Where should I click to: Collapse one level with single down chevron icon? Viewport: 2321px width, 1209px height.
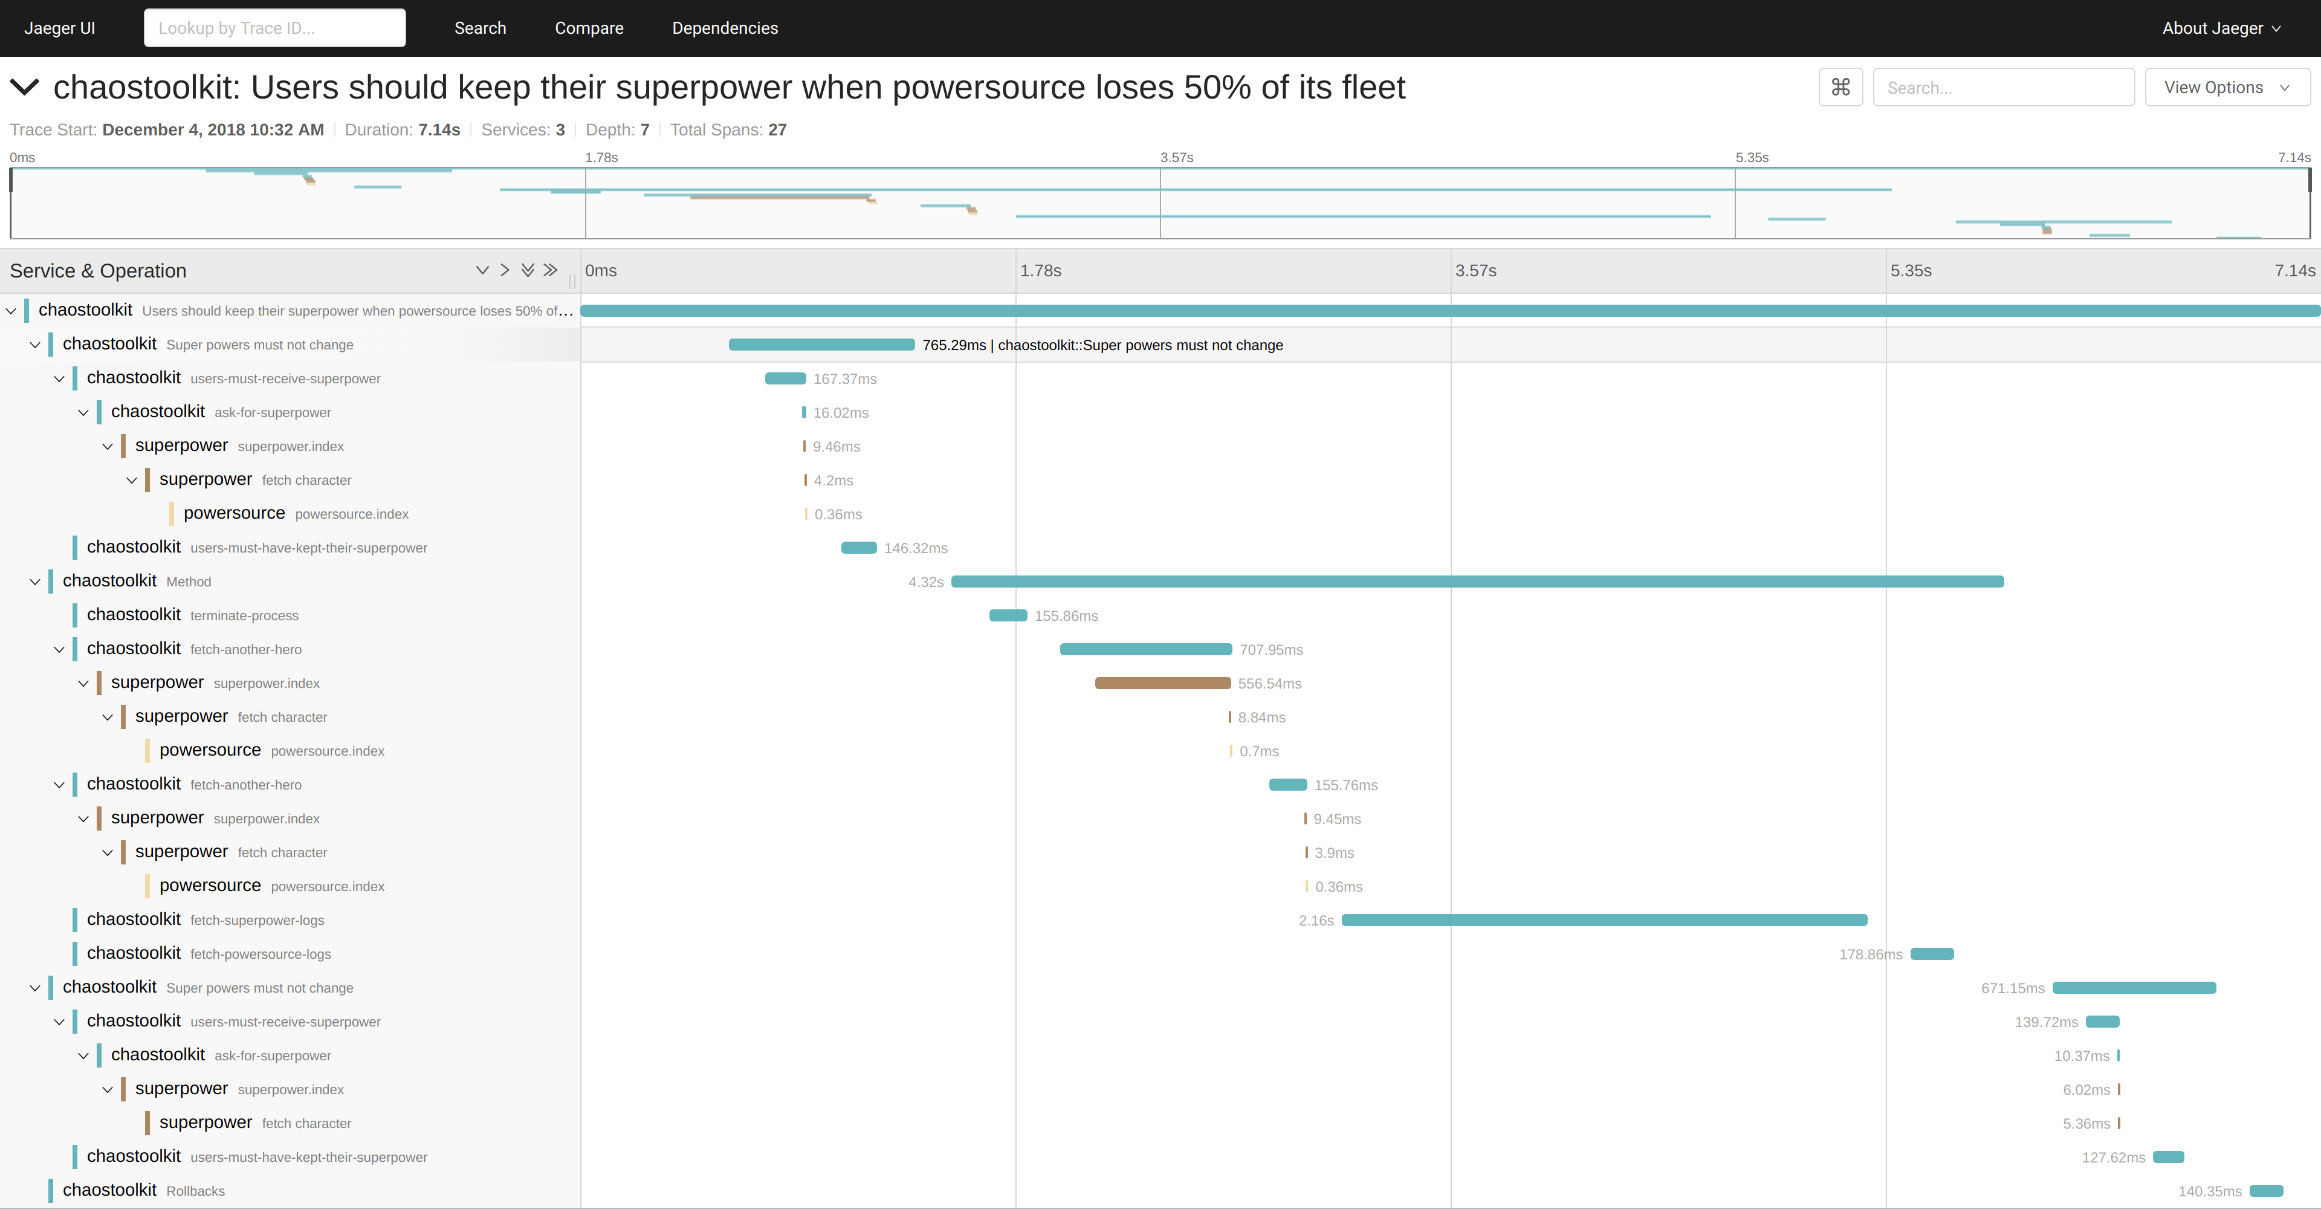pyautogui.click(x=482, y=270)
